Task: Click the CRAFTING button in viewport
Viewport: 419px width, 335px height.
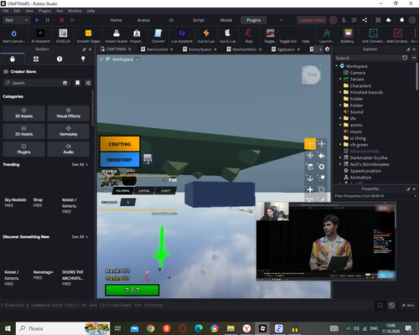Action: coord(120,144)
